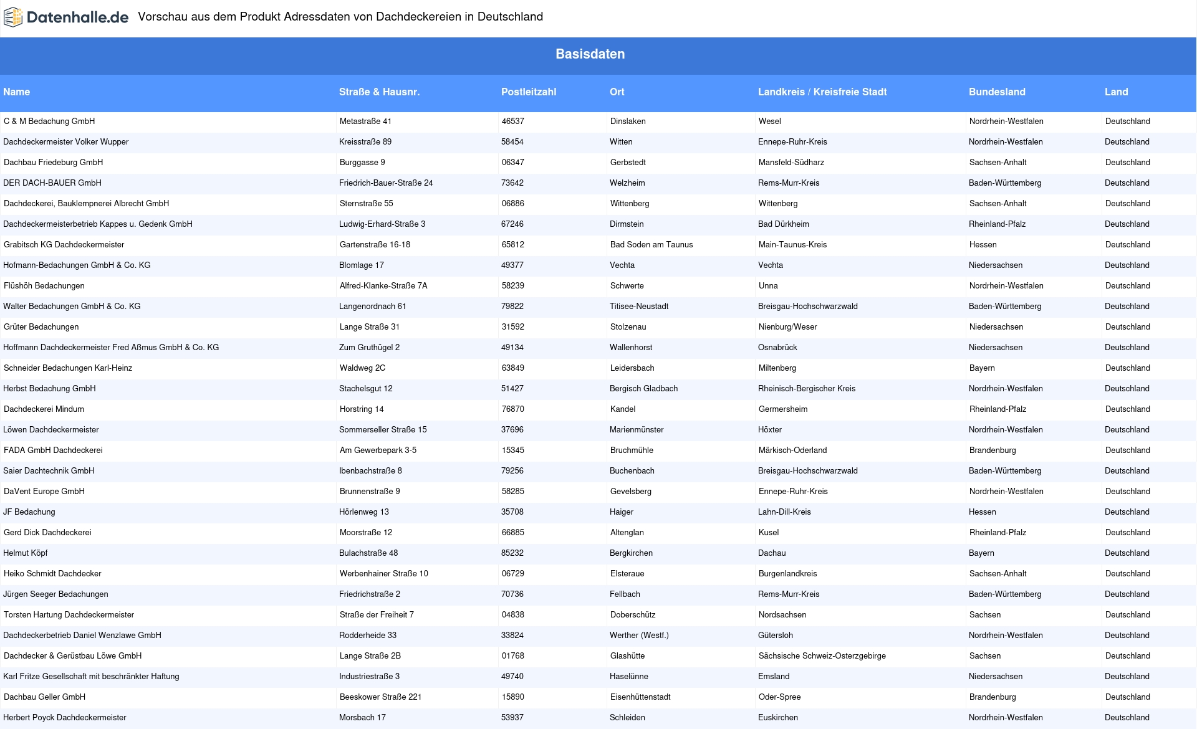The height and width of the screenshot is (729, 1197).
Task: Click the town Bergisch Gladbach
Action: tap(643, 389)
